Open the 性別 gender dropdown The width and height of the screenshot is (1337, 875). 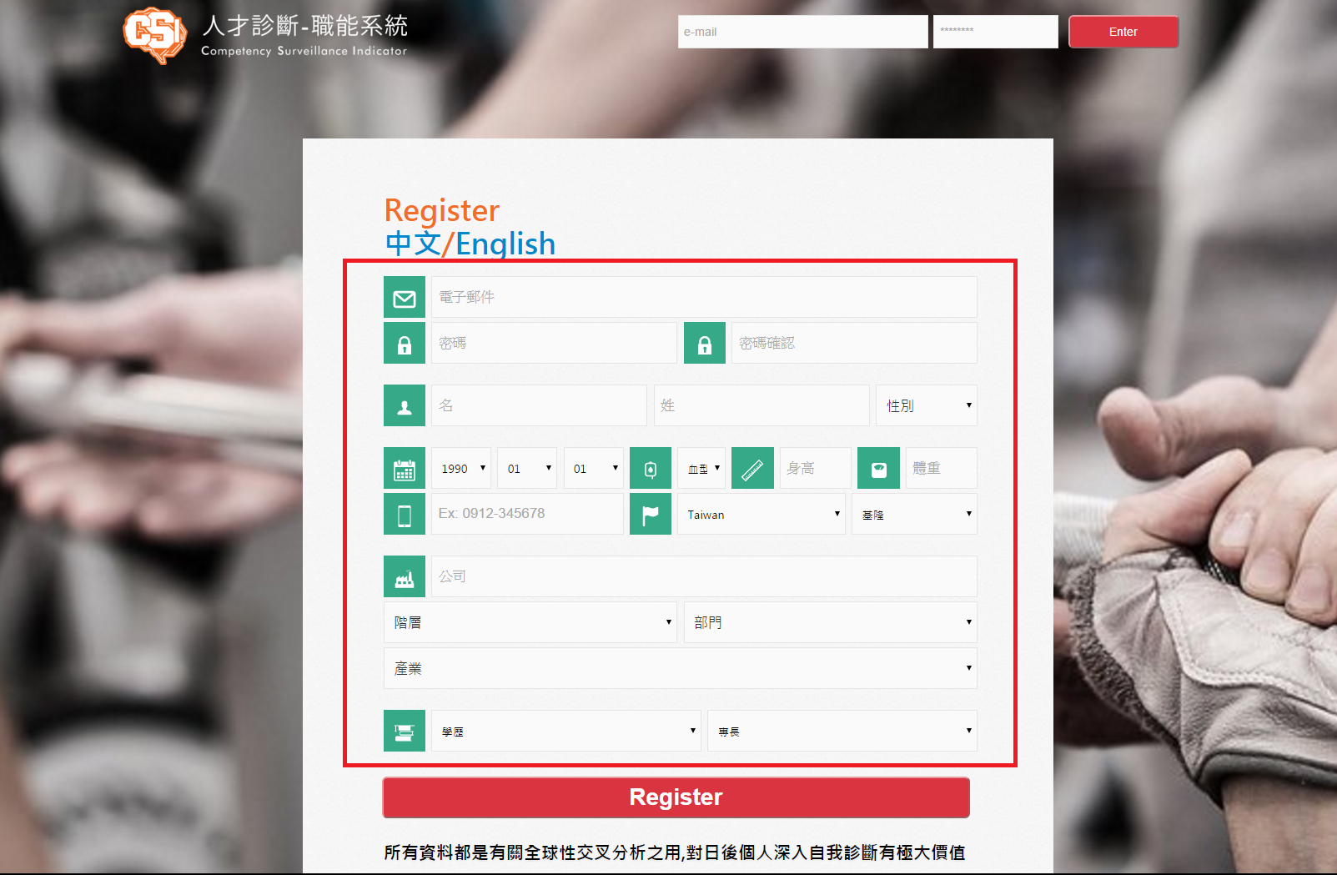pyautogui.click(x=926, y=406)
